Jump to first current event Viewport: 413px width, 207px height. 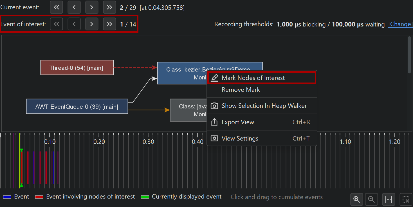pyautogui.click(x=56, y=7)
